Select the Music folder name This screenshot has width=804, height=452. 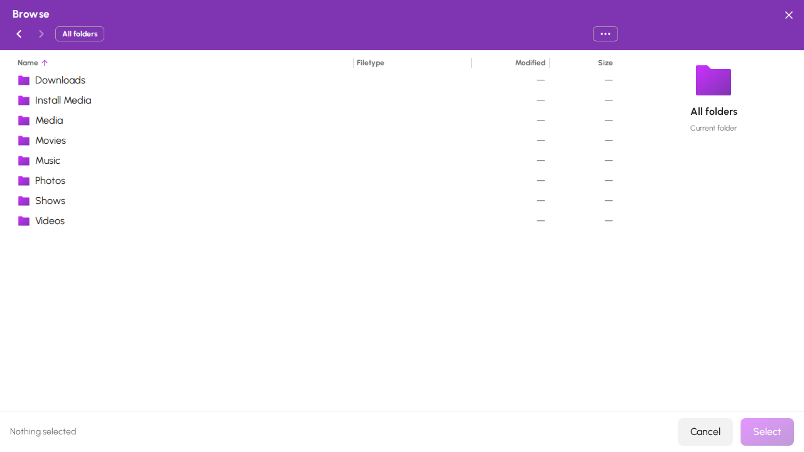pyautogui.click(x=48, y=161)
